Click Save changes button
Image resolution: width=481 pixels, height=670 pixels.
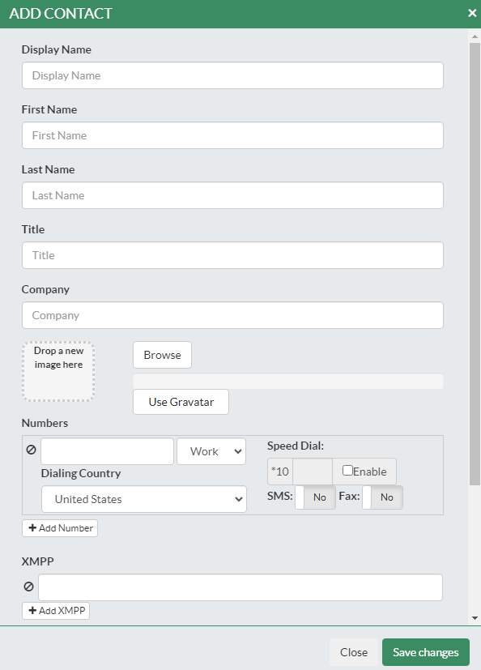(x=426, y=652)
